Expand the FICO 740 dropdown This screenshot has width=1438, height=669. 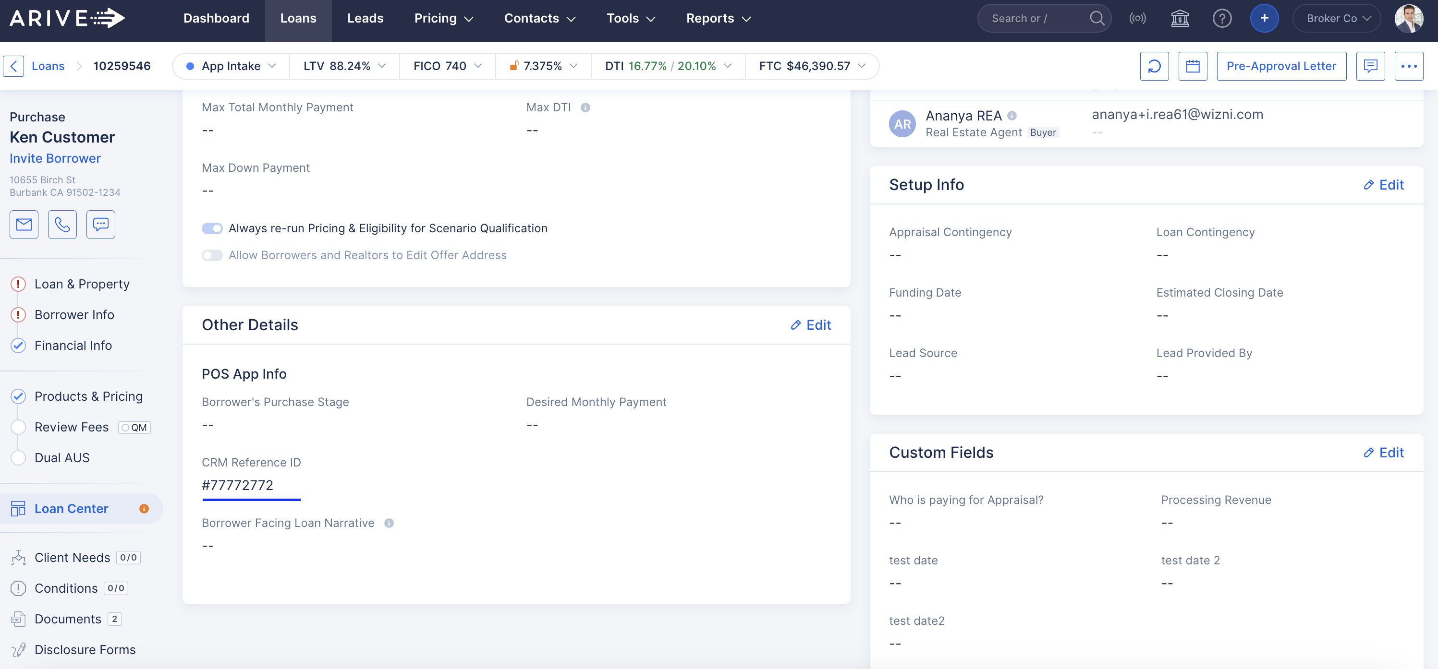click(447, 66)
